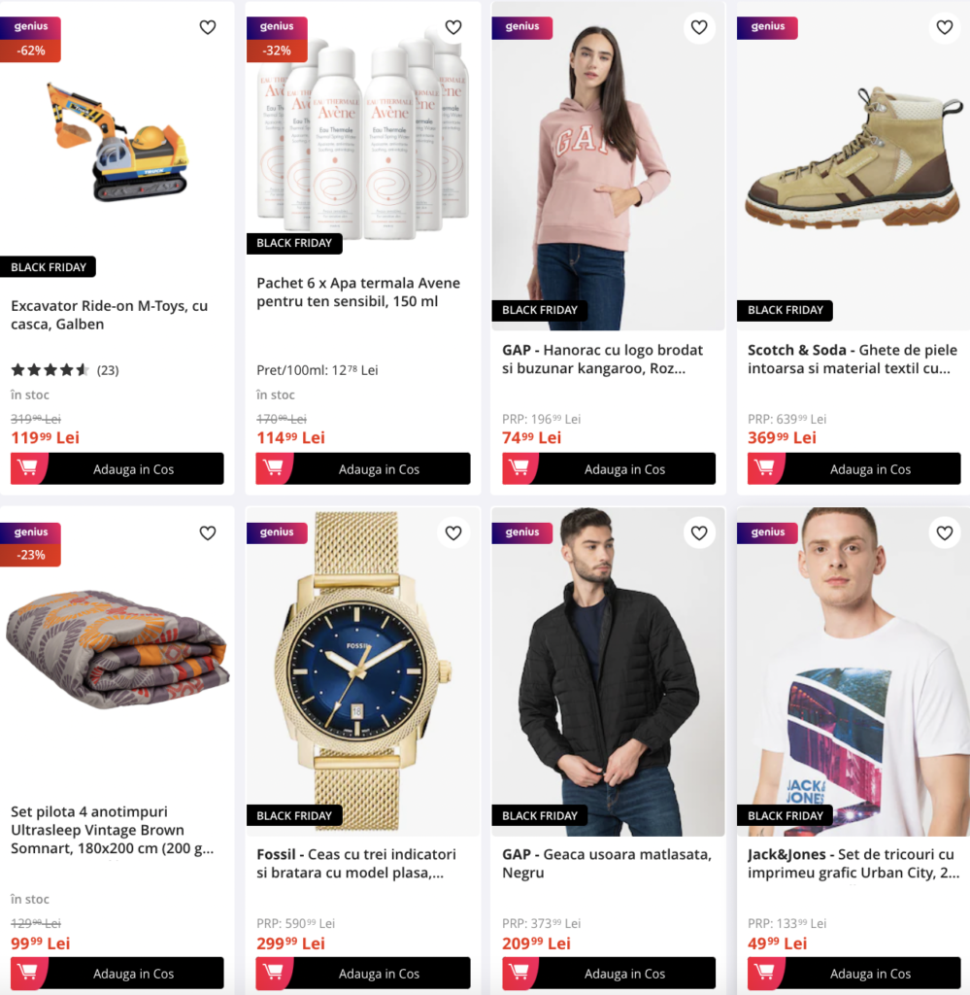
Task: Click red cart icon under Fossil watch
Action: coord(273,973)
